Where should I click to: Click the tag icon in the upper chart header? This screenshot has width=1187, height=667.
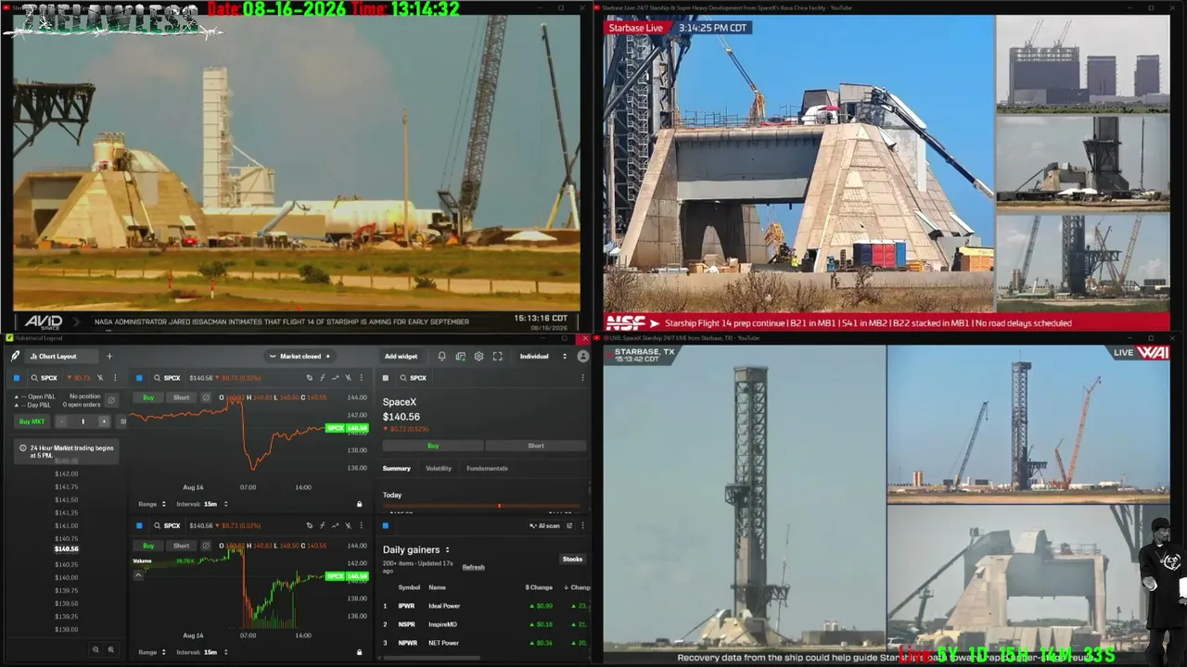click(x=309, y=378)
